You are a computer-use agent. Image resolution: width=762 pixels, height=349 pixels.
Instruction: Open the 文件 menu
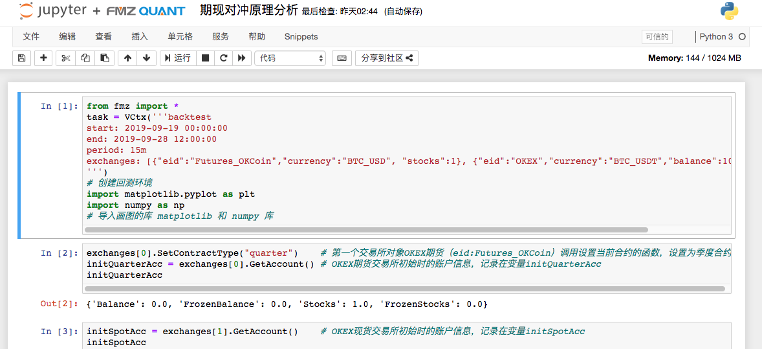point(31,36)
